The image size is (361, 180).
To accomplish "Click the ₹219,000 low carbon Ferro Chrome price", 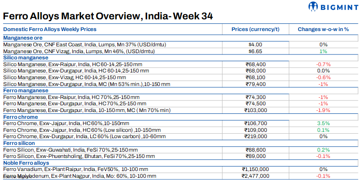I will (255, 136).
